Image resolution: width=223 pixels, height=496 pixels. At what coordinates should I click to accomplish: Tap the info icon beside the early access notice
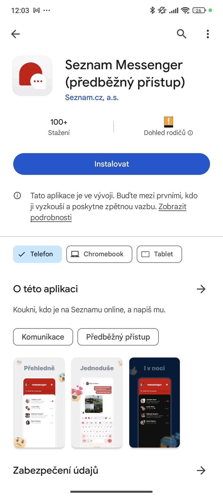tap(17, 196)
